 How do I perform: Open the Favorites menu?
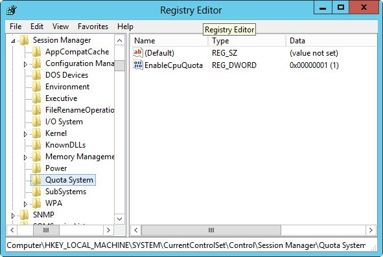pyautogui.click(x=93, y=27)
